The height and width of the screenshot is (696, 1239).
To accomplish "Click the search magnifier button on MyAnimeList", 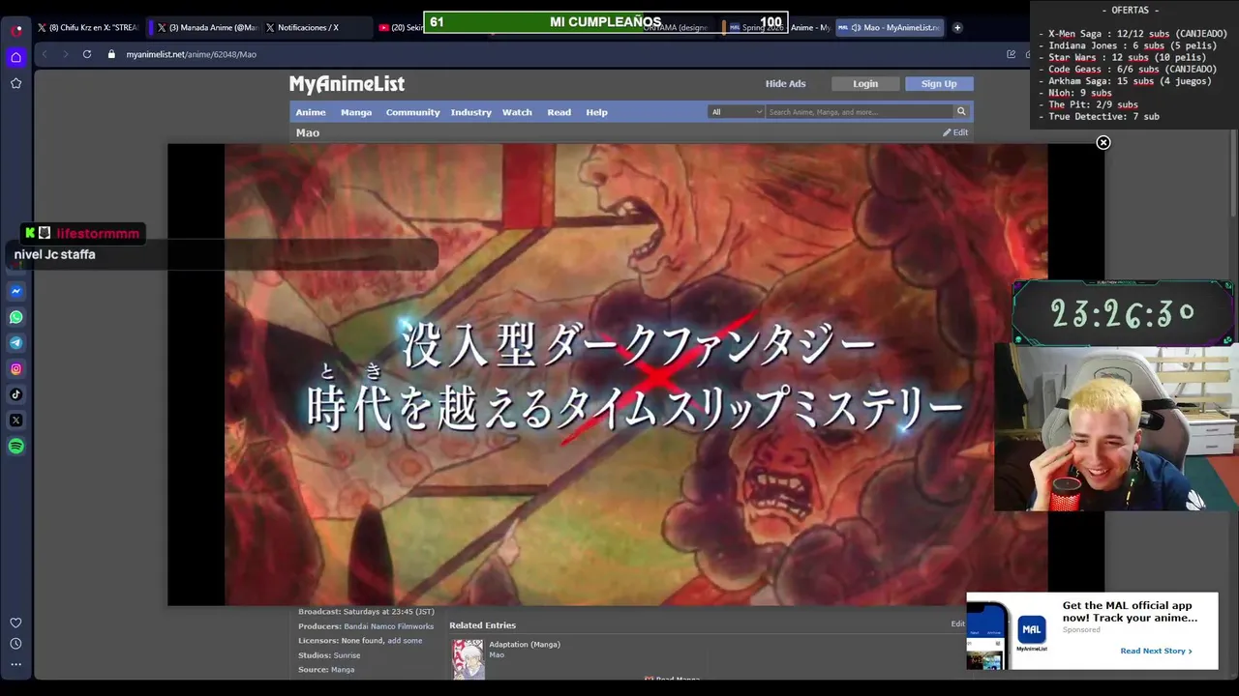I will pos(961,112).
